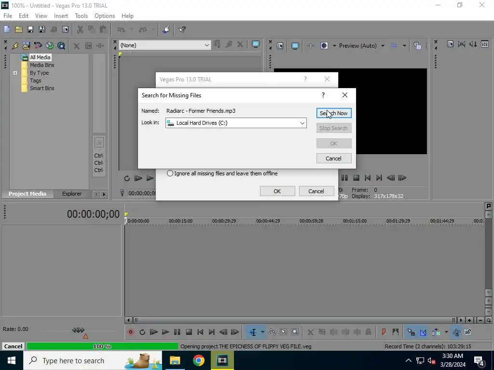The image size is (494, 370).
Task: Click the Dim Output speaker icon
Action: click(473, 44)
